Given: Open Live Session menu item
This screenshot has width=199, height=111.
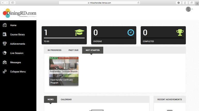Looking at the screenshot, I should pos(17,53).
